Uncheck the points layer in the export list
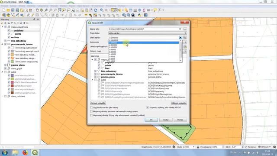This screenshot has height=156, width=277. tap(99, 65)
